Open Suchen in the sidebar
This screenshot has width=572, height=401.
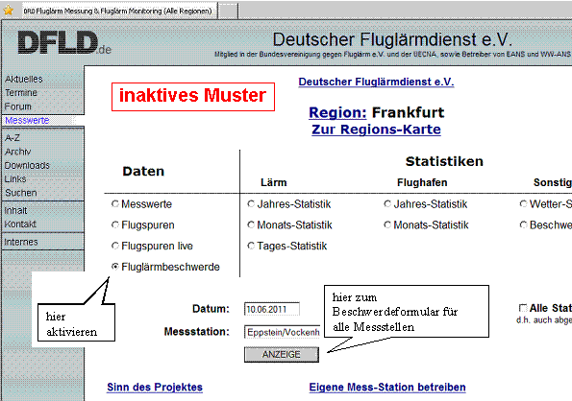pos(21,193)
